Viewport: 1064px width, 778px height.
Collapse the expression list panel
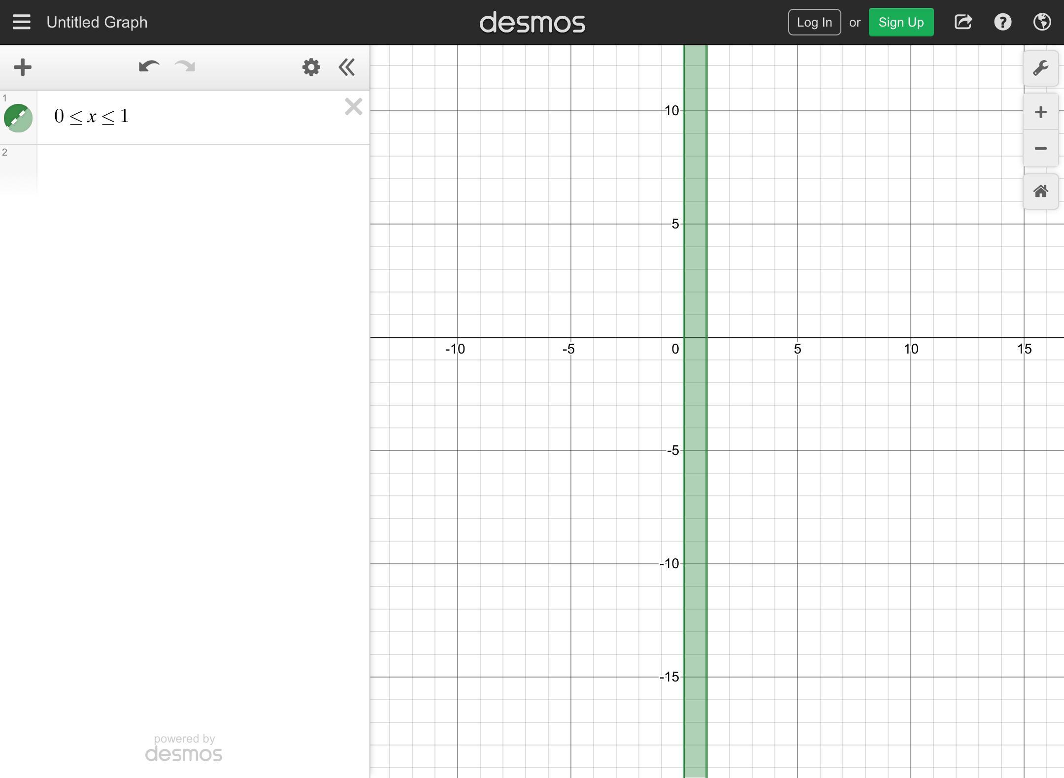347,67
